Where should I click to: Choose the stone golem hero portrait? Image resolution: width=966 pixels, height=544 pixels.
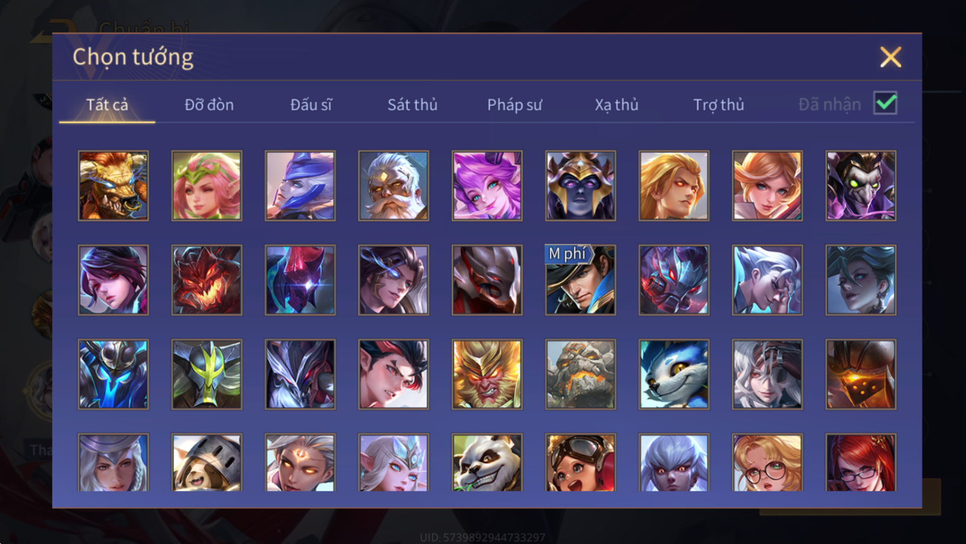click(x=581, y=374)
